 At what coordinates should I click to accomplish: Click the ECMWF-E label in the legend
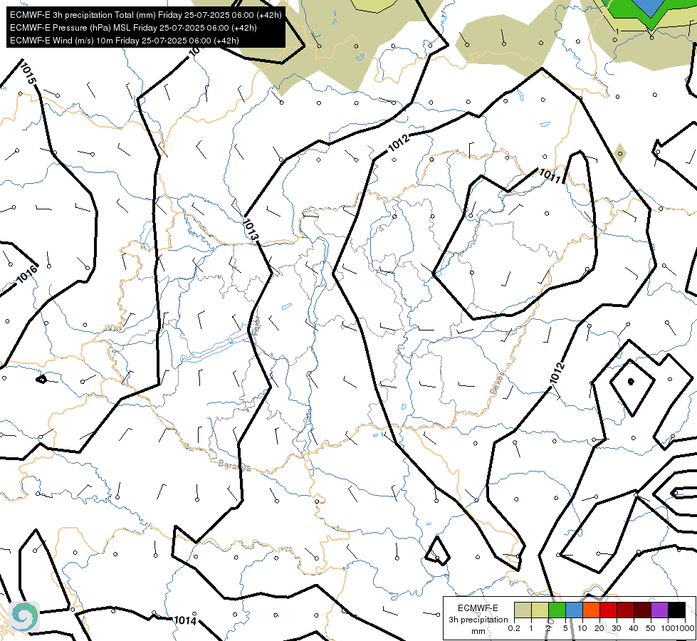pos(478,608)
